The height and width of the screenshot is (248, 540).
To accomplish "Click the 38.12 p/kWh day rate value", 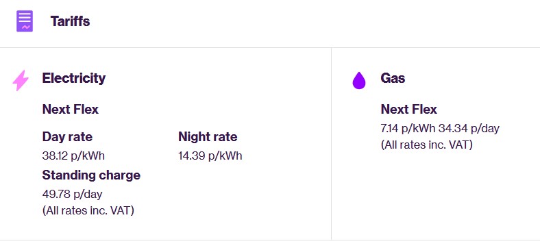I will coord(73,156).
